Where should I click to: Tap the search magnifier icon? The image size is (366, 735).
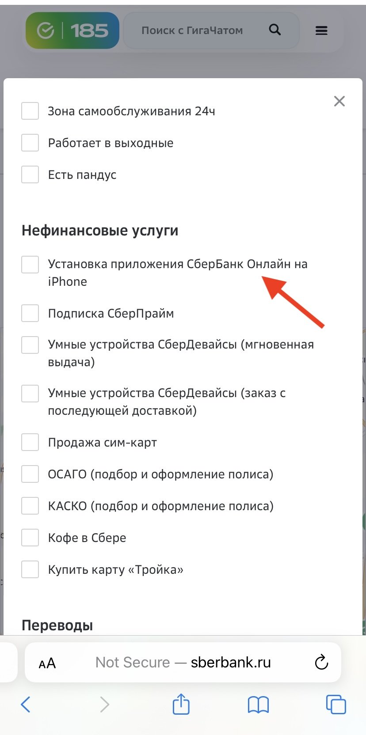click(275, 30)
